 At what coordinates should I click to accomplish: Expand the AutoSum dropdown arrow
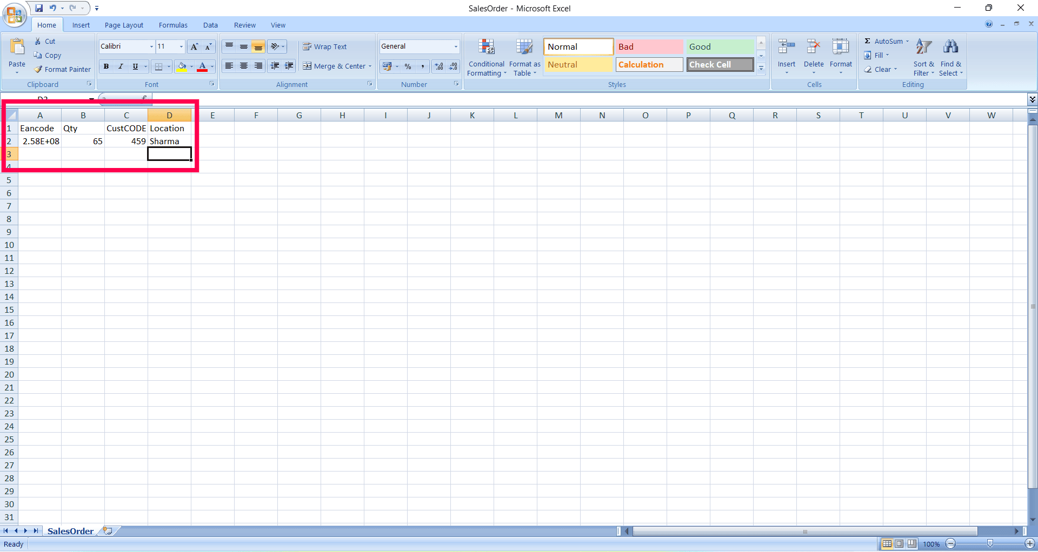click(907, 41)
